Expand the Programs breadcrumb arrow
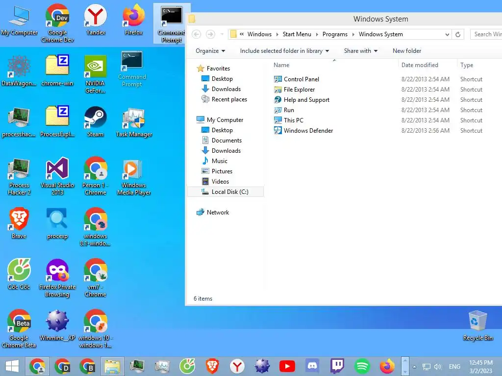This screenshot has height=376, width=502. pos(353,34)
